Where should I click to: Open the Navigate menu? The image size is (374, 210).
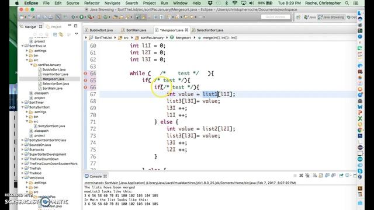(112, 3)
